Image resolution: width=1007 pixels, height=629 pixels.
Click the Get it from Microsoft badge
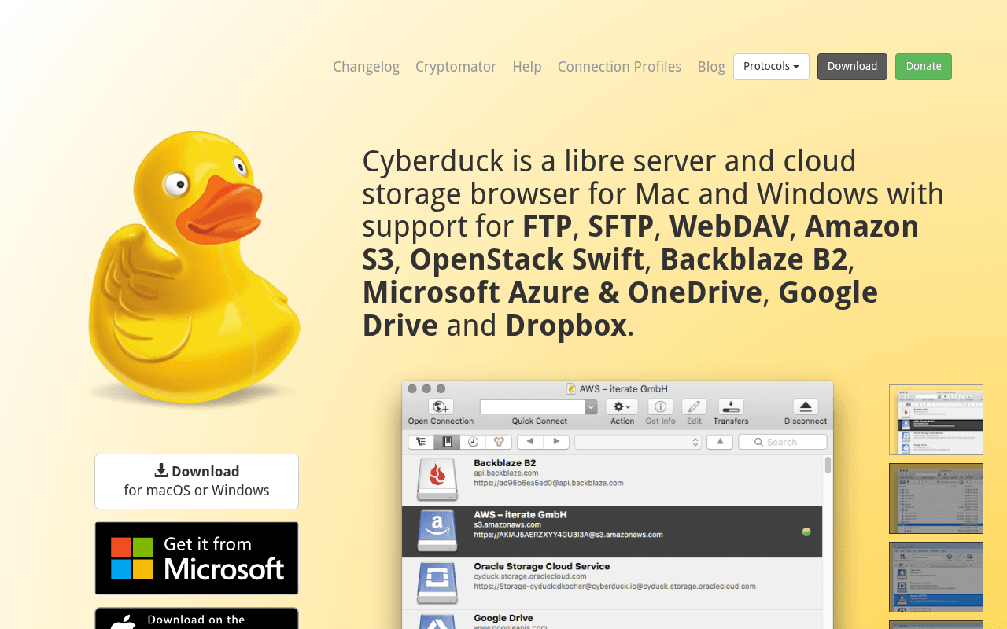[197, 558]
